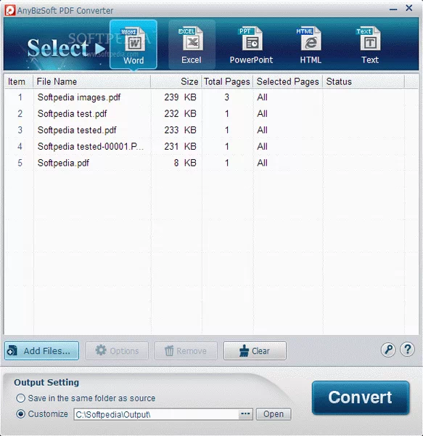Click Add Files button
This screenshot has width=423, height=436.
(41, 351)
